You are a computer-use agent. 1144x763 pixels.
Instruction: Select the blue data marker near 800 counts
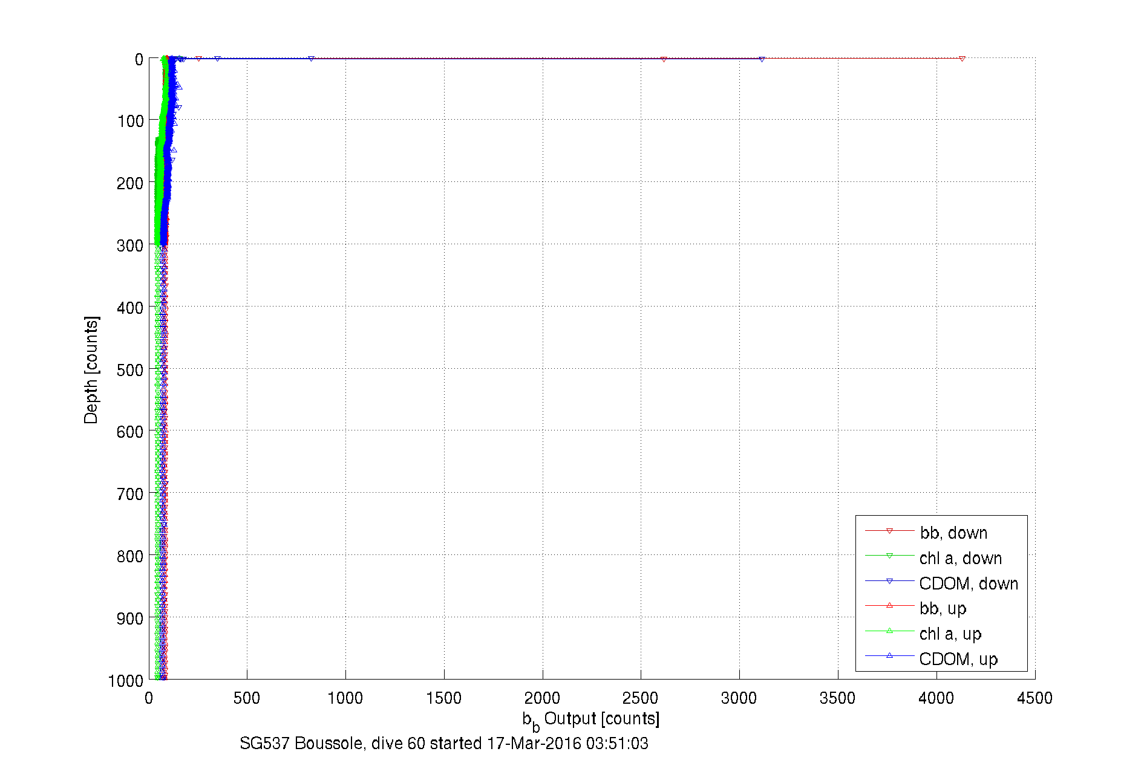(x=311, y=59)
